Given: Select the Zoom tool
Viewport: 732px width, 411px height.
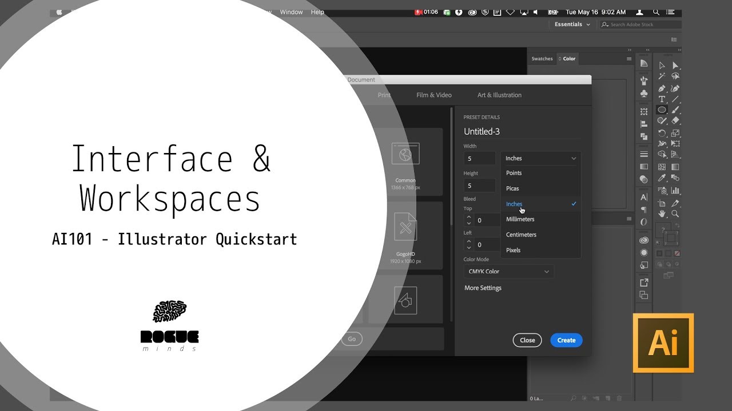Looking at the screenshot, I should click(675, 213).
